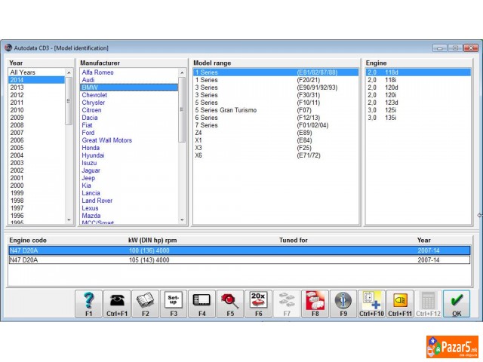The image size is (483, 362).
Task: Click the Ctrl+F11 yellow headlamp icon
Action: (400, 304)
